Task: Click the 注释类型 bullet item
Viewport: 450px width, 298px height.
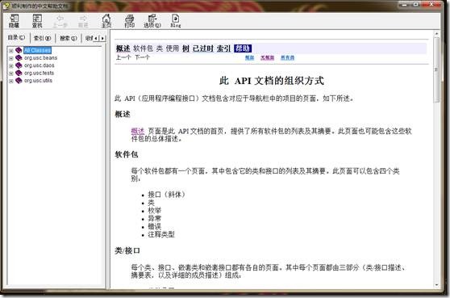Action: pos(161,234)
